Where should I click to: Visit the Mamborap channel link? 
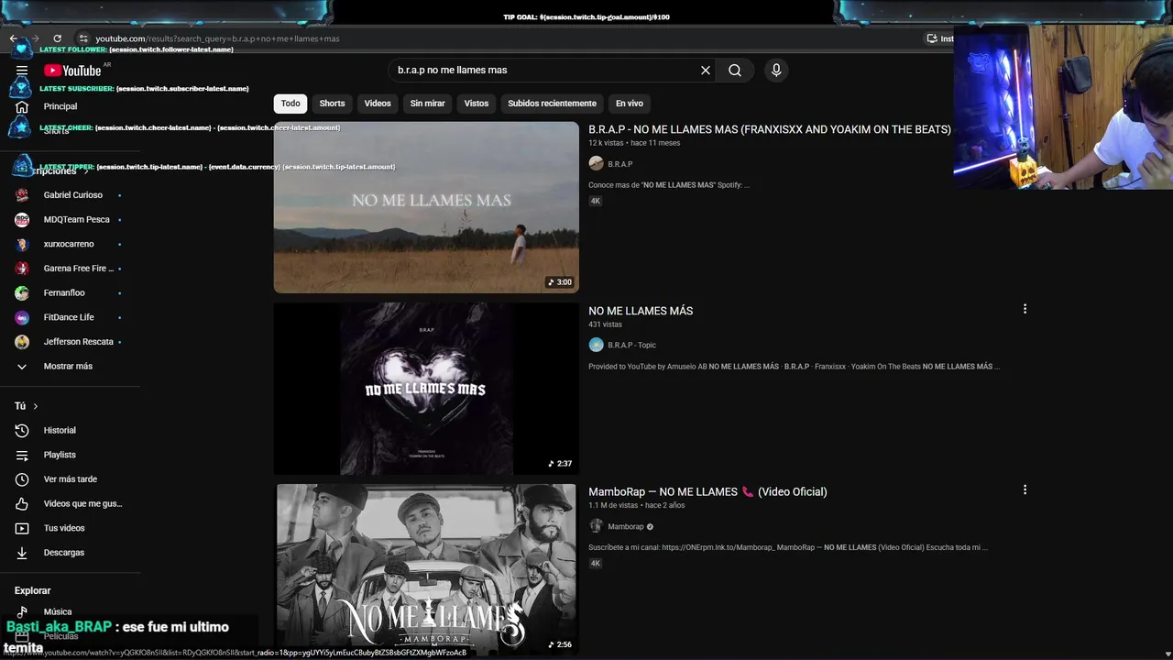[x=626, y=527]
